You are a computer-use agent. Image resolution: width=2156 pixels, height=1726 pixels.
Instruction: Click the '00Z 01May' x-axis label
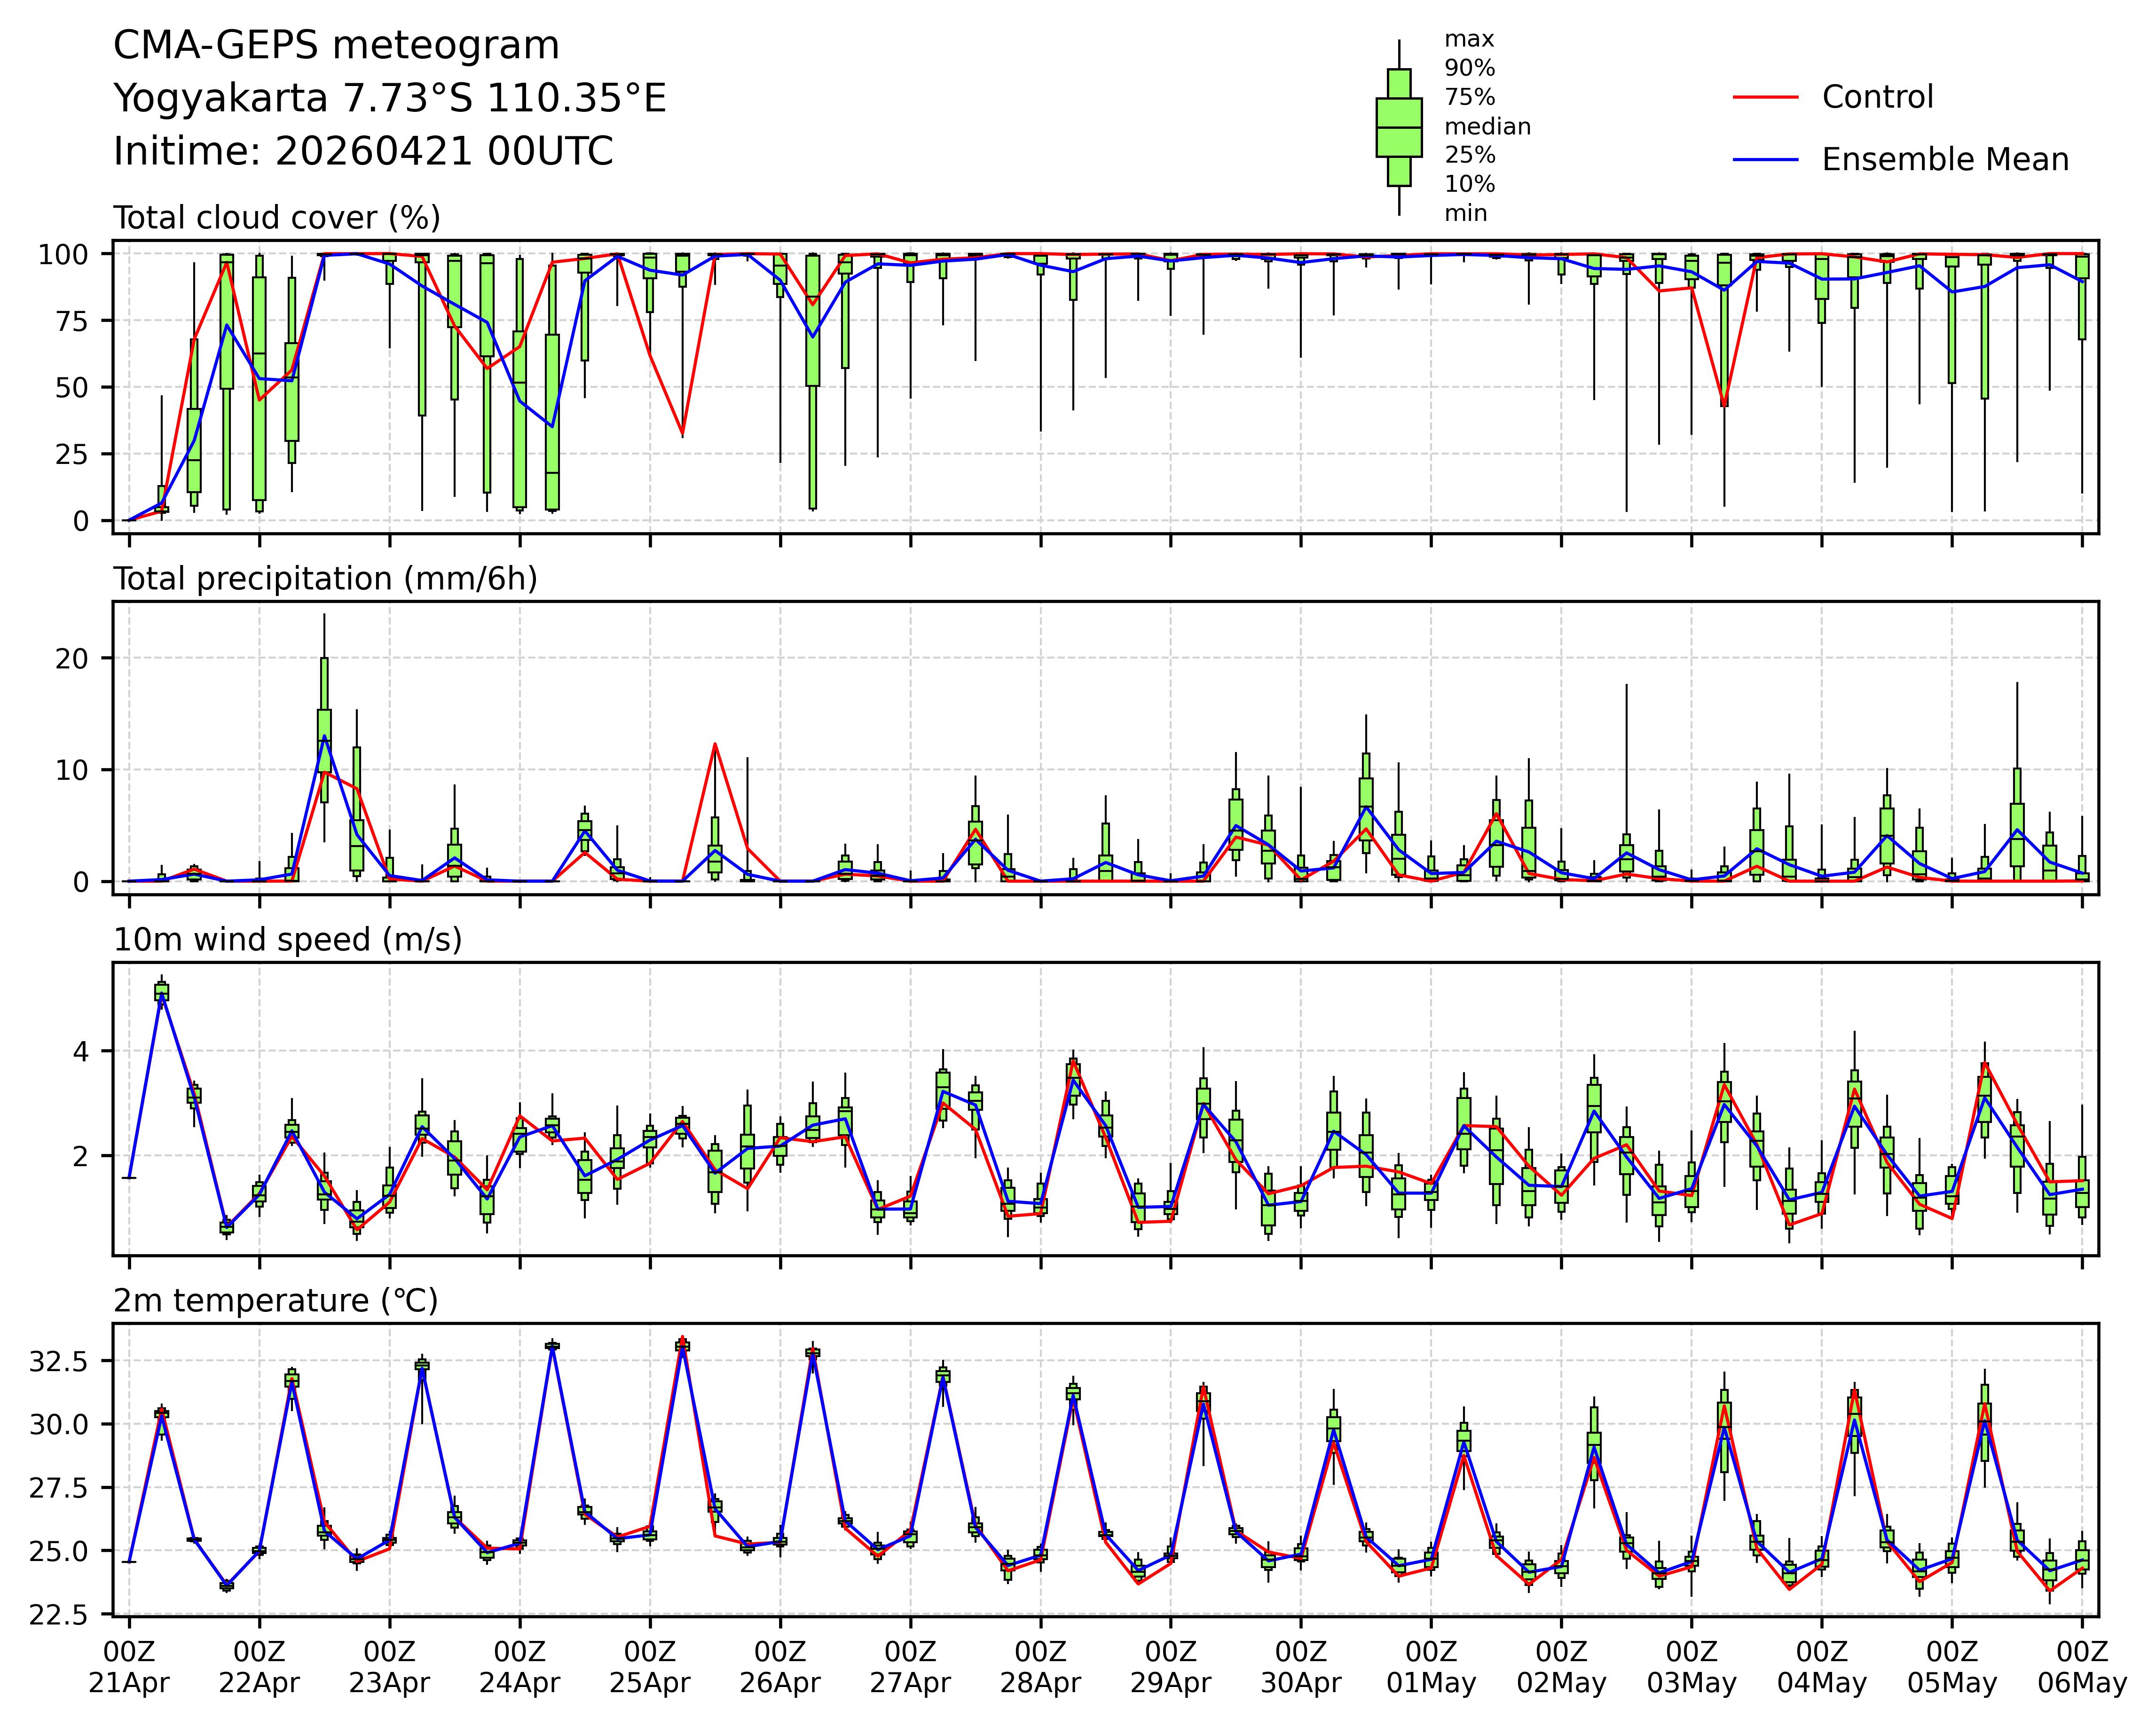(x=1431, y=1667)
